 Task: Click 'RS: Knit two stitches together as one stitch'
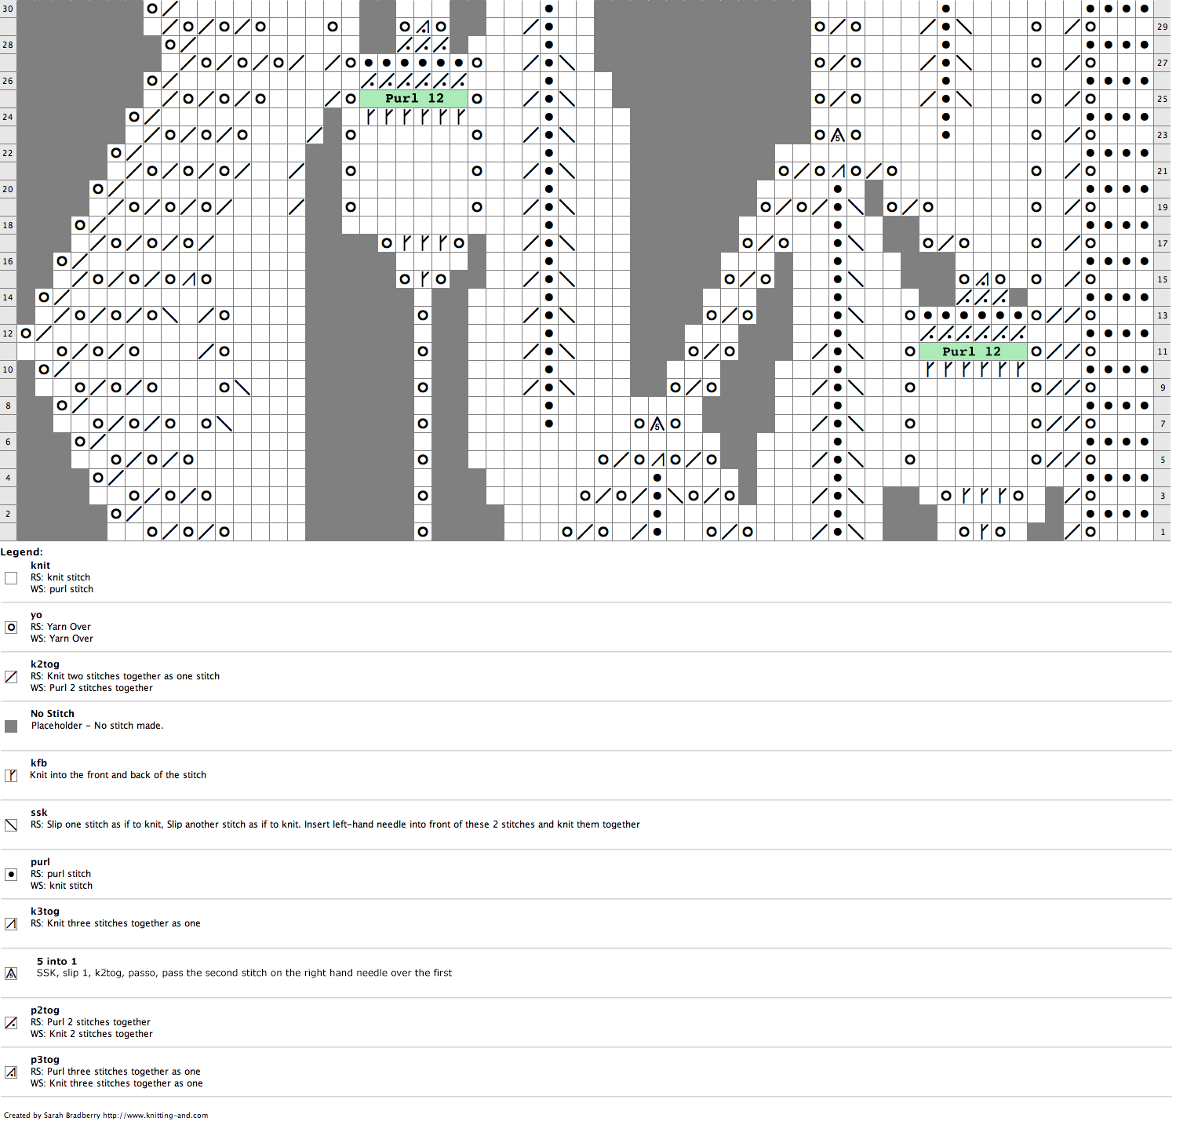coord(125,676)
